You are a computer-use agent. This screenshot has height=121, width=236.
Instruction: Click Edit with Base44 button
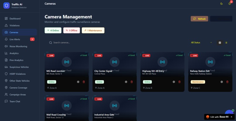pos(217,117)
